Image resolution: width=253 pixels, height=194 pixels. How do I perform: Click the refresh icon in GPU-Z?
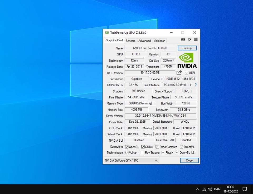pyautogui.click(x=189, y=39)
